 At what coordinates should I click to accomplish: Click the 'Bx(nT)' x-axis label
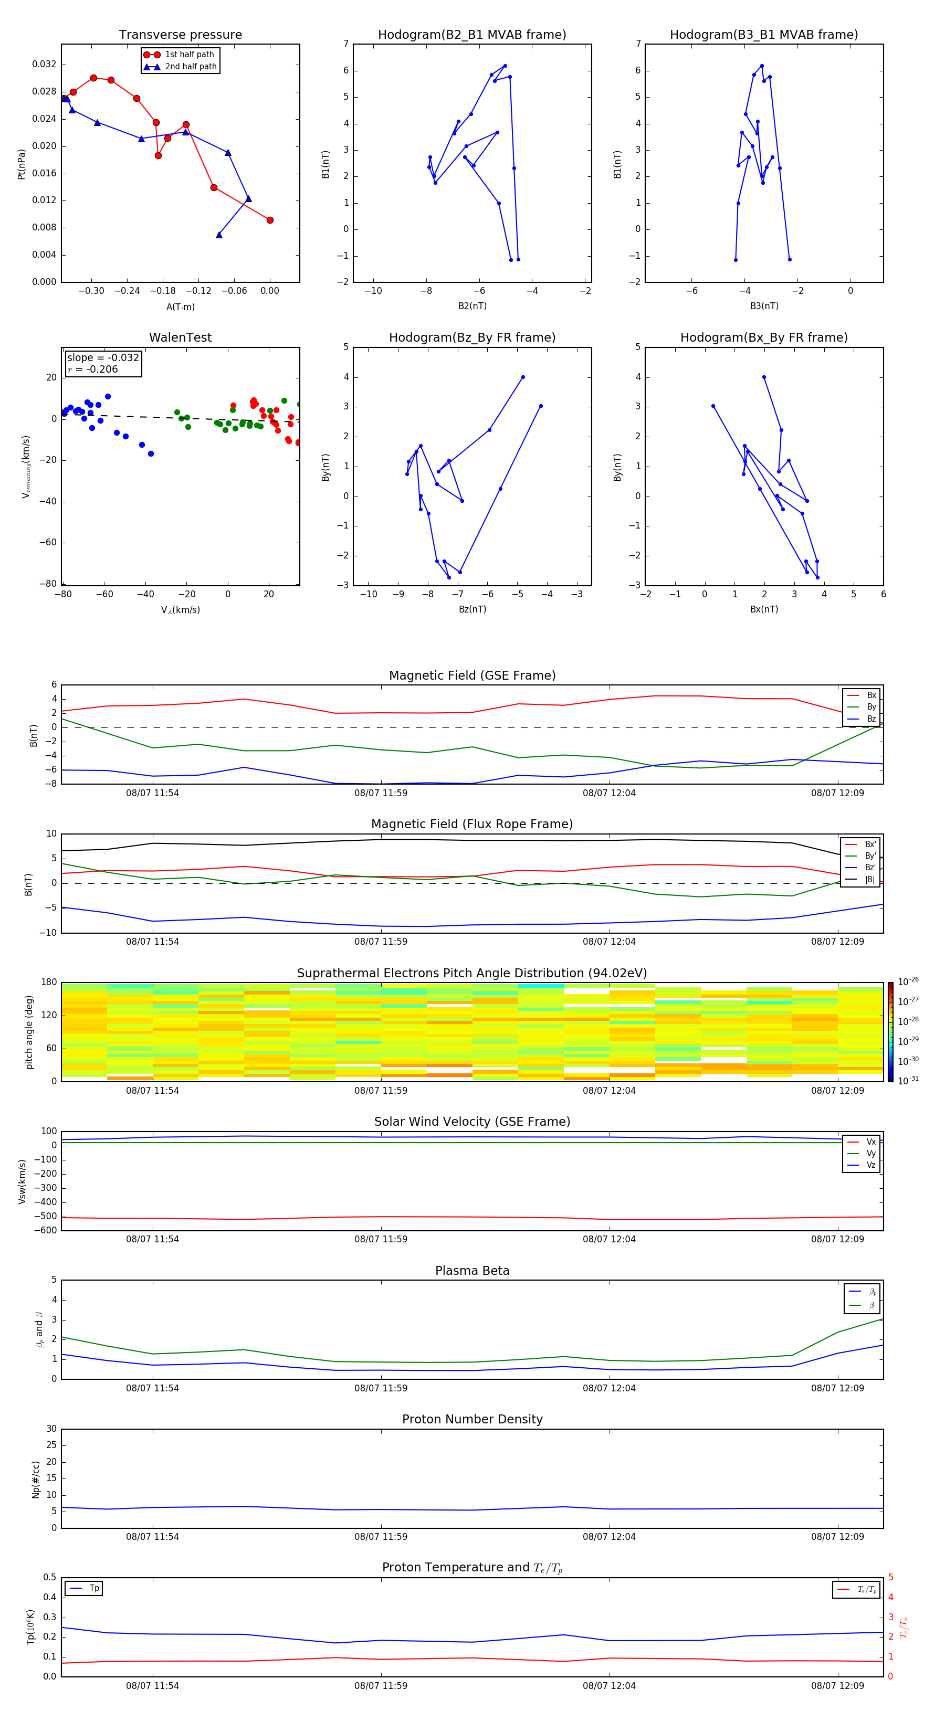(x=764, y=609)
